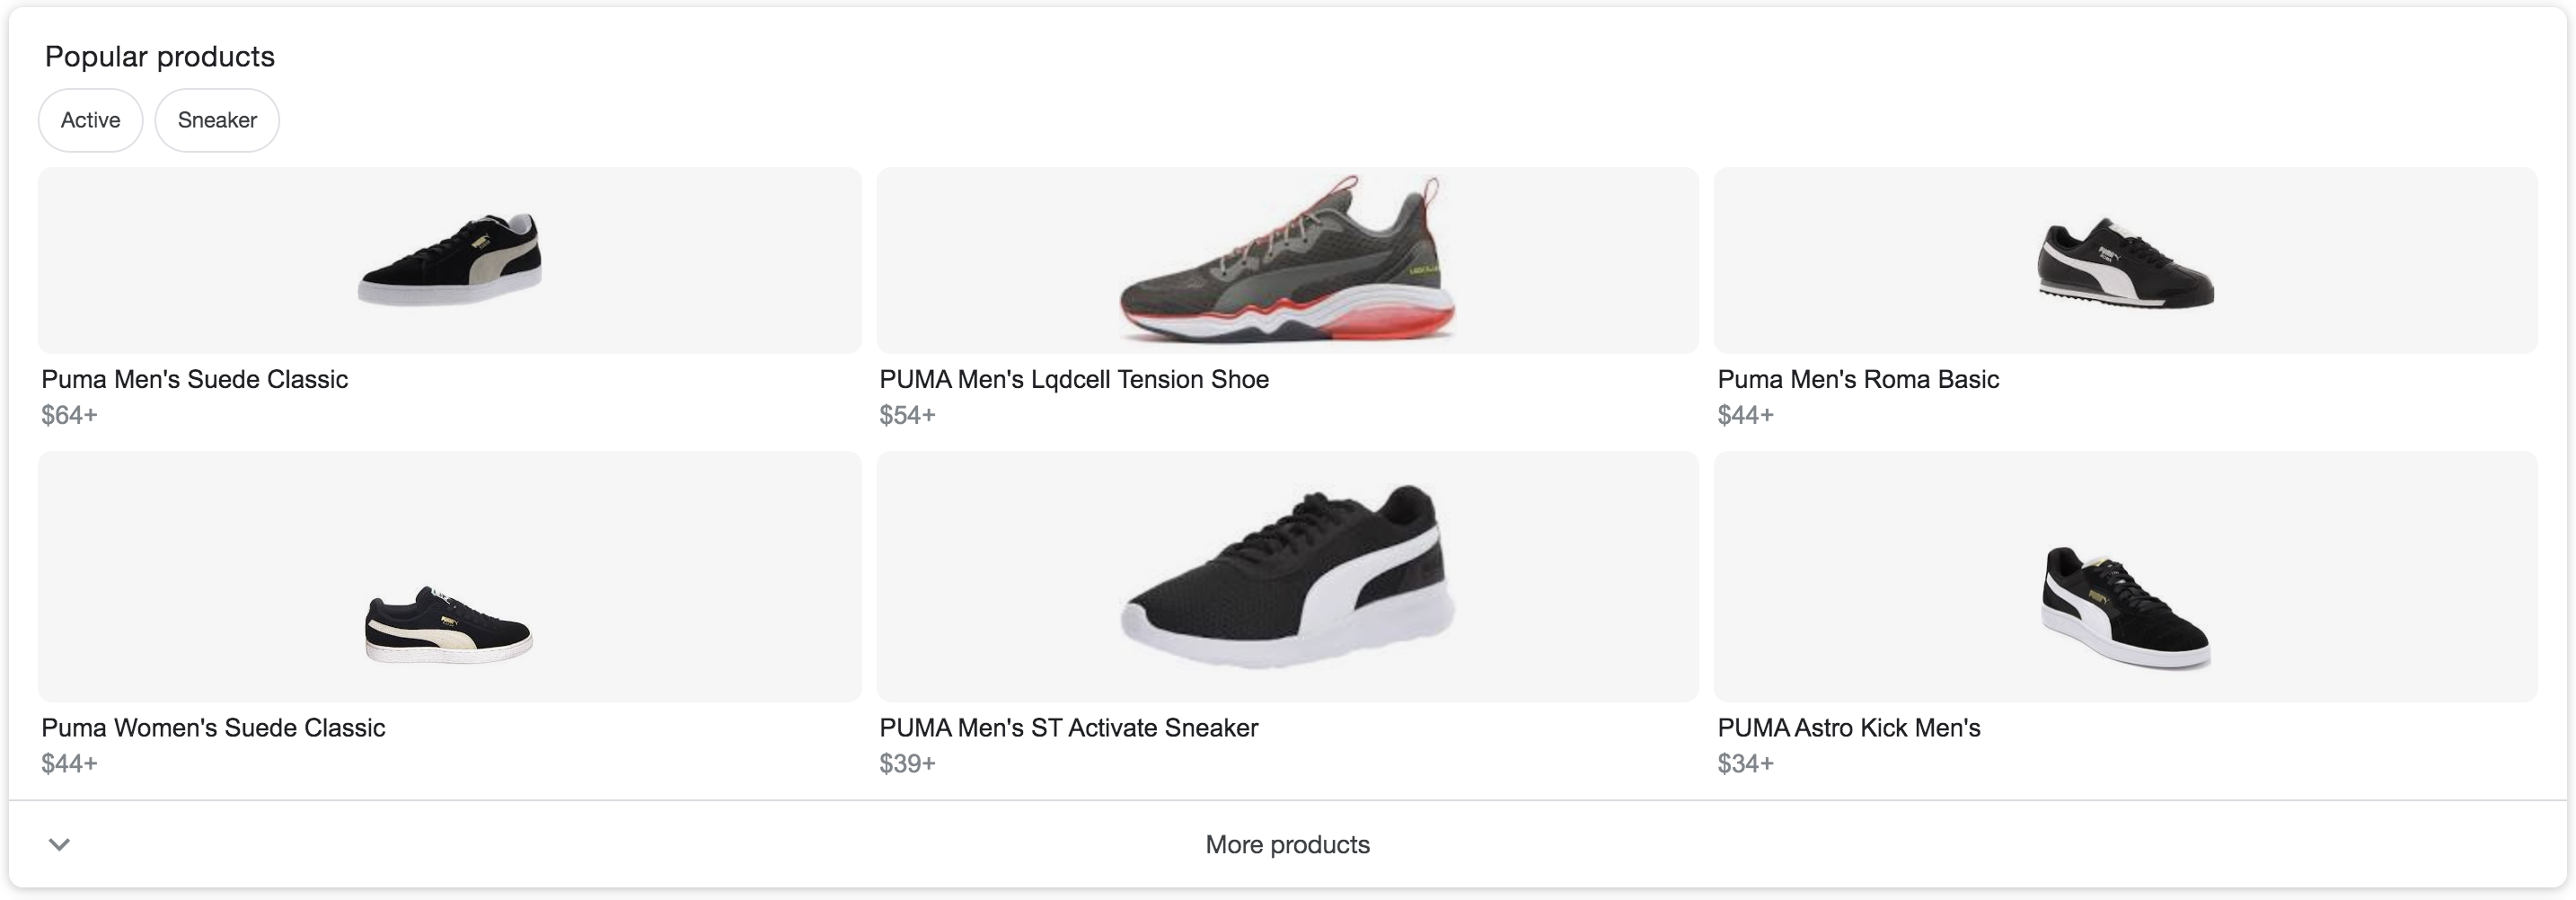2576x900 pixels.
Task: Click the More products button
Action: pyautogui.click(x=1287, y=844)
